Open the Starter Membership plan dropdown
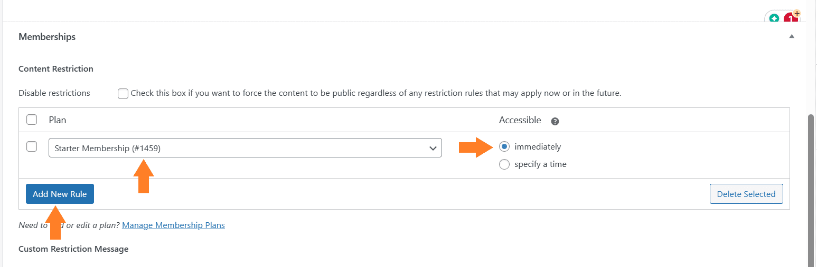The image size is (817, 267). (245, 148)
